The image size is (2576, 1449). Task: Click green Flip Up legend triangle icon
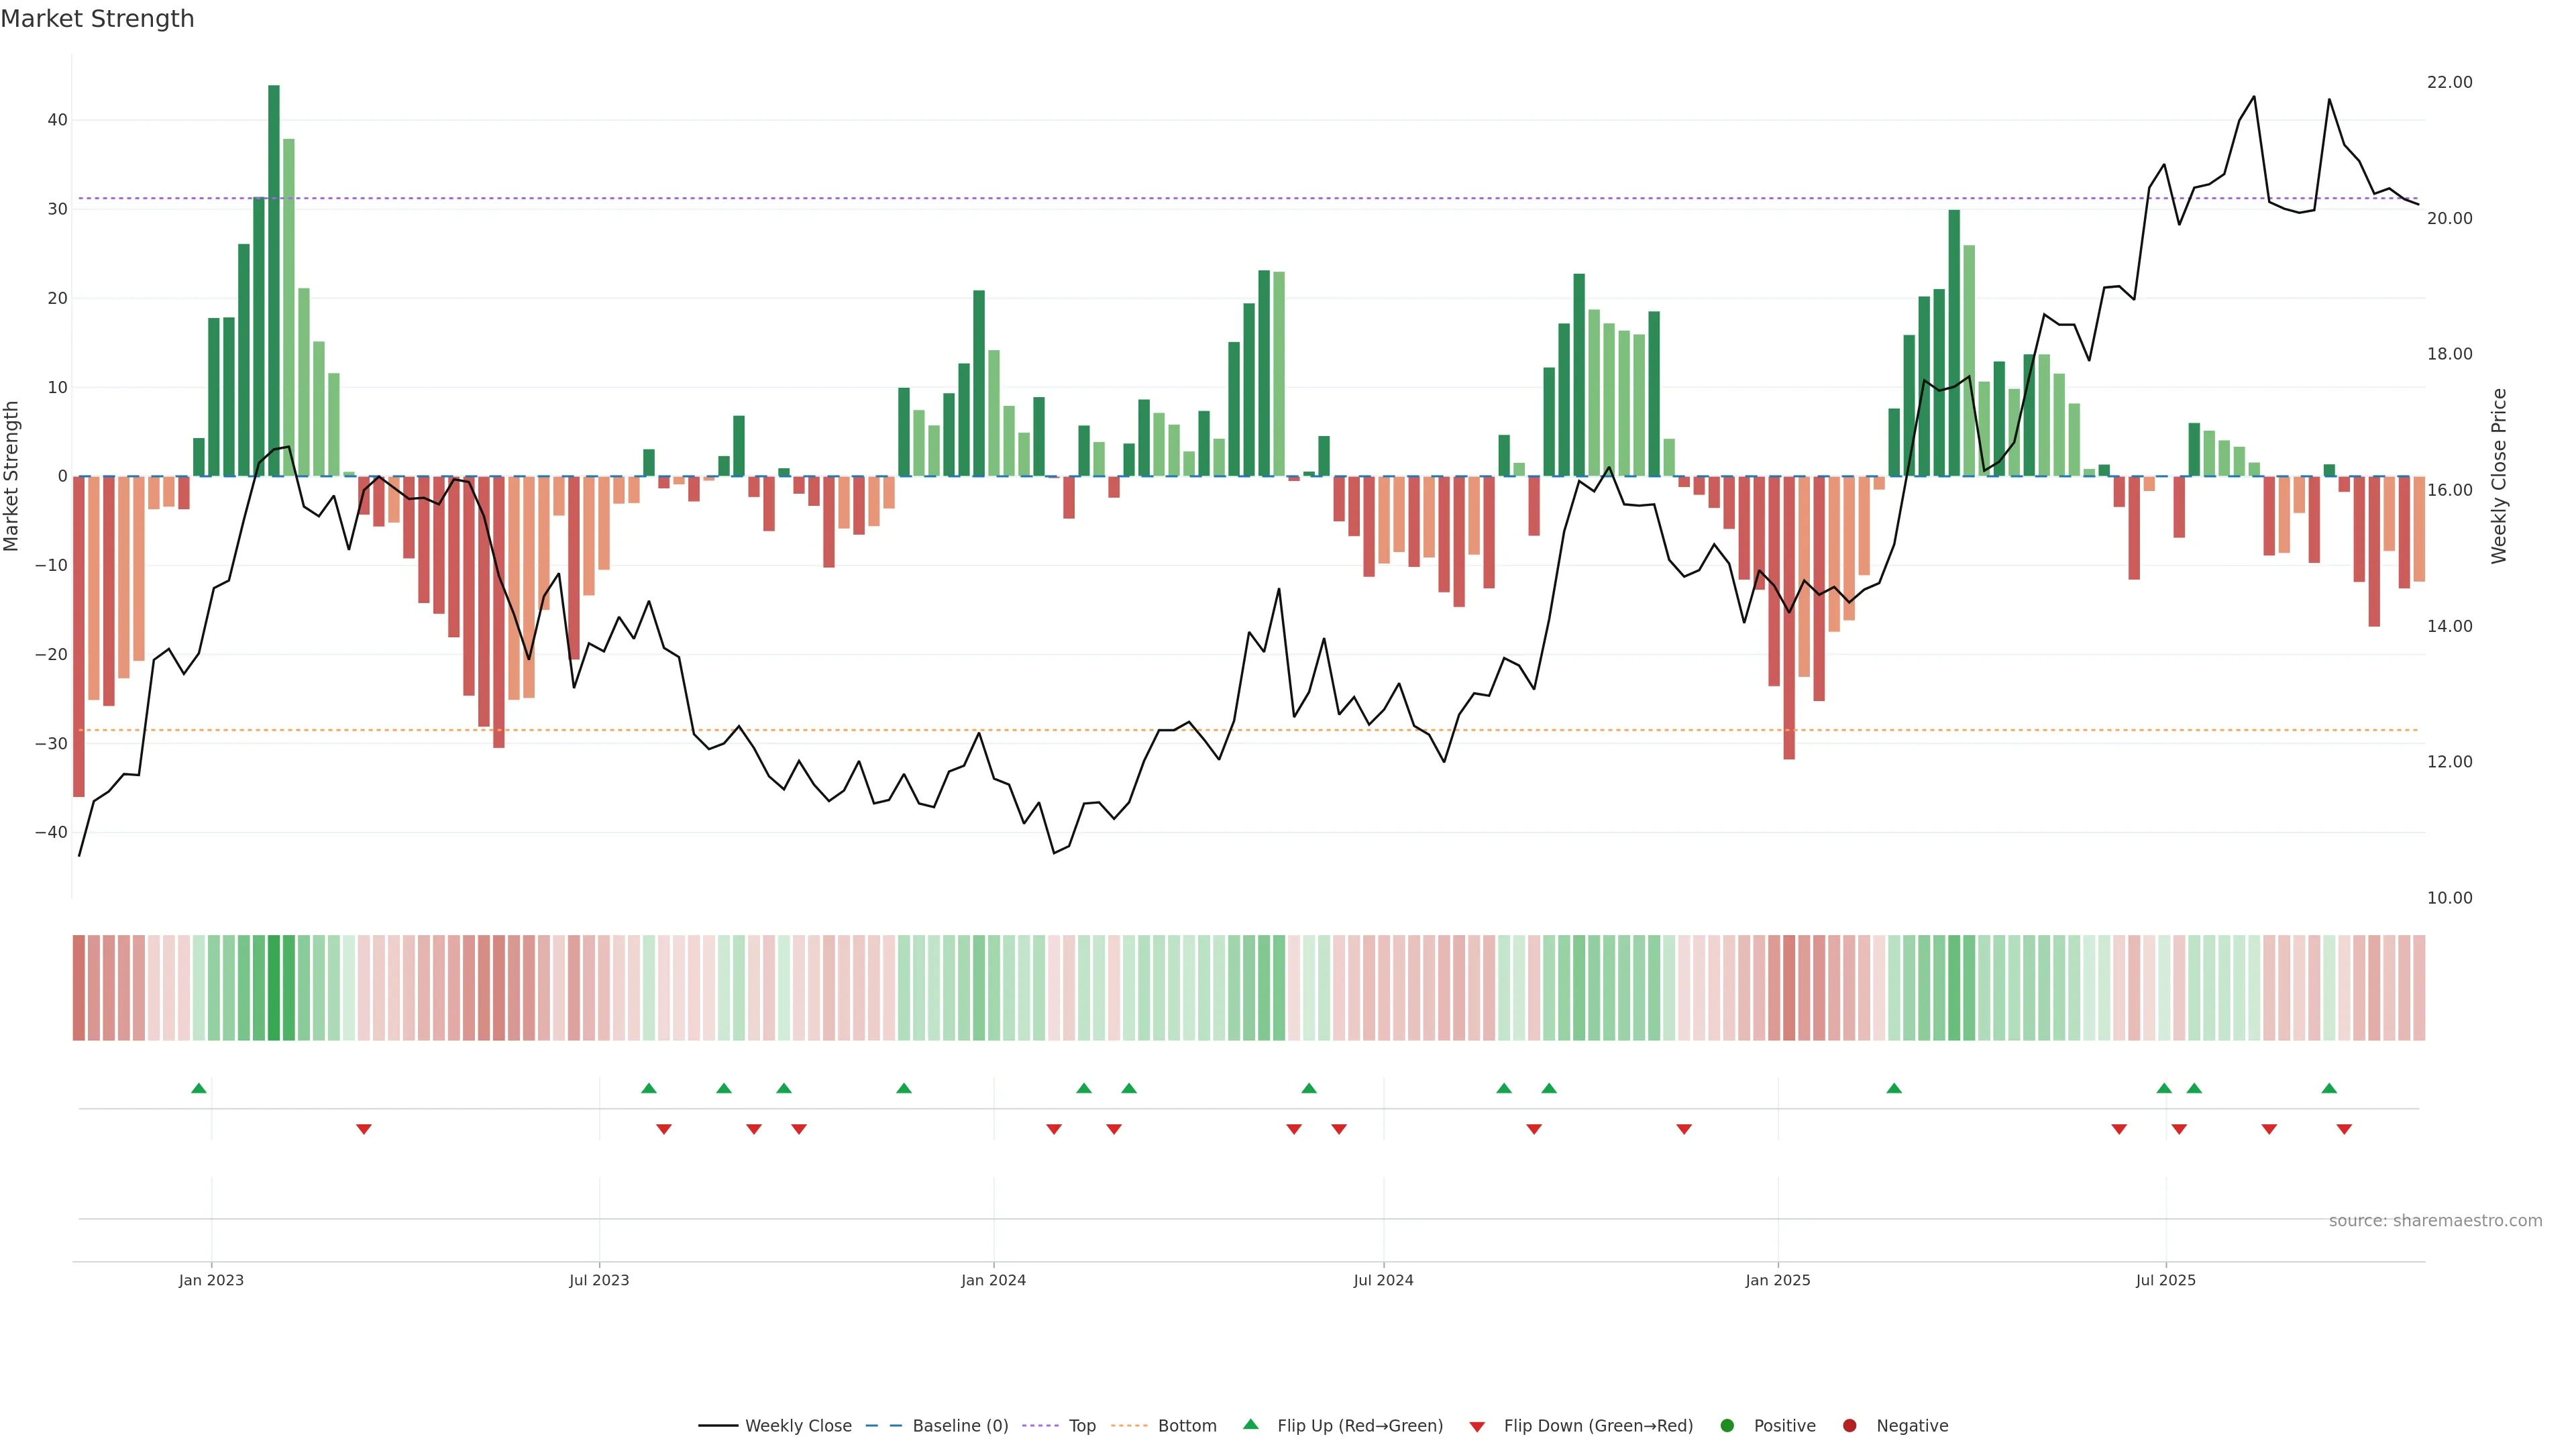1250,1424
